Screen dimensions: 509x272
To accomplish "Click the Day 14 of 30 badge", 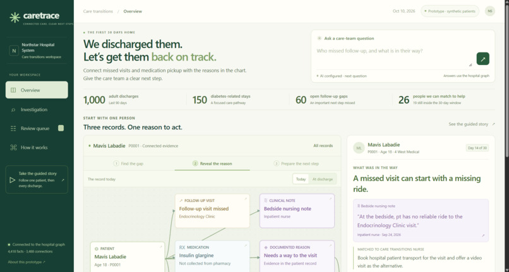I will (477, 148).
